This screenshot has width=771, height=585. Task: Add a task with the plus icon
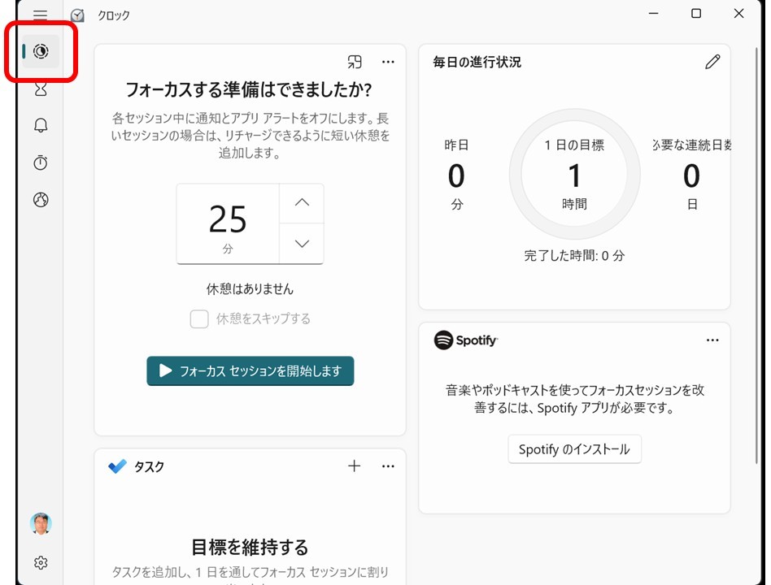click(354, 466)
